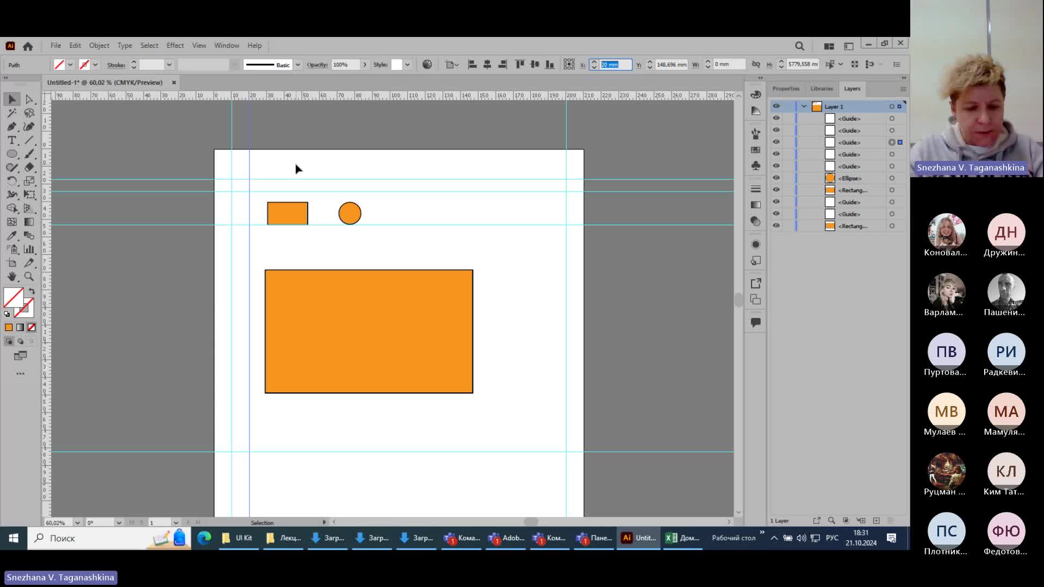This screenshot has height=587, width=1044.
Task: Open the Comments panel speech bubble icon
Action: [x=756, y=322]
